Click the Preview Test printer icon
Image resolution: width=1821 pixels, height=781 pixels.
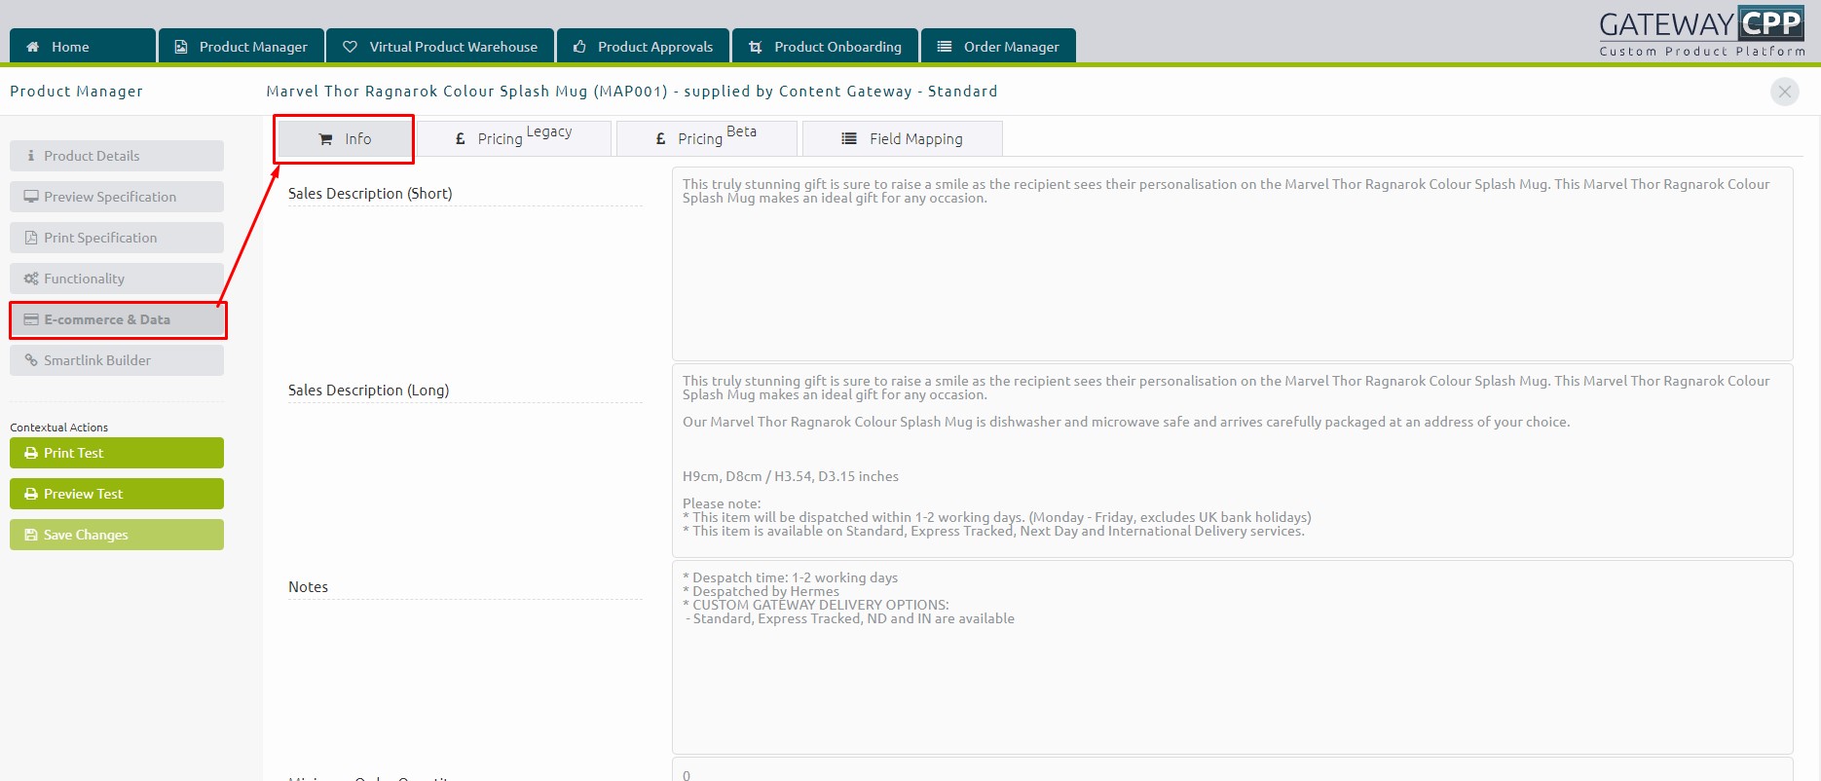tap(31, 494)
